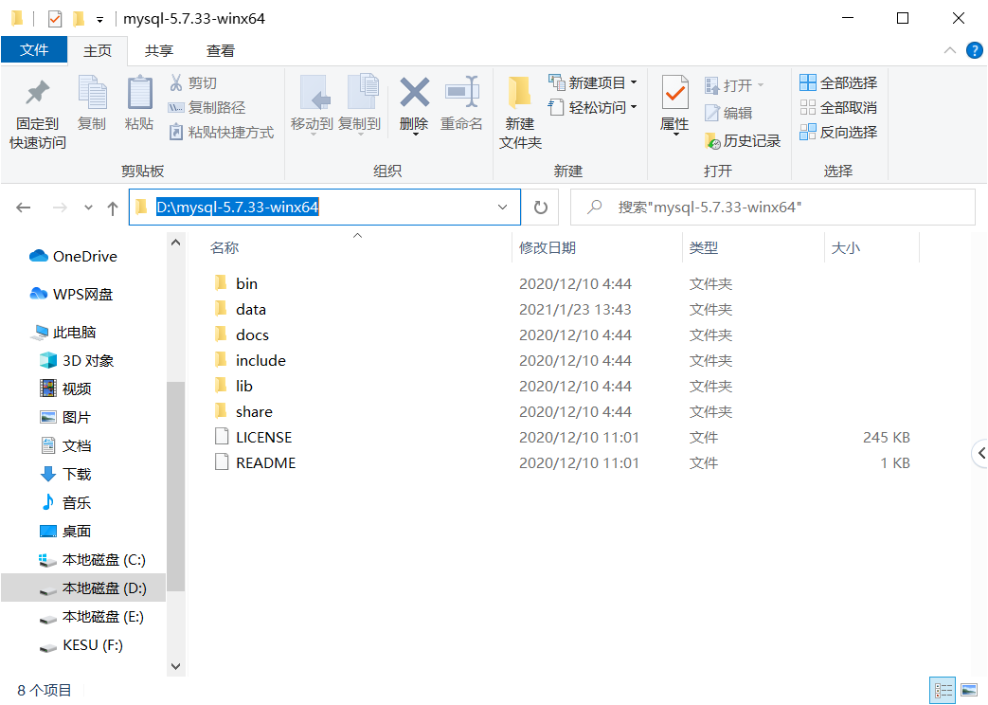Click the navigation pane scrollbar thumb

pos(176,485)
